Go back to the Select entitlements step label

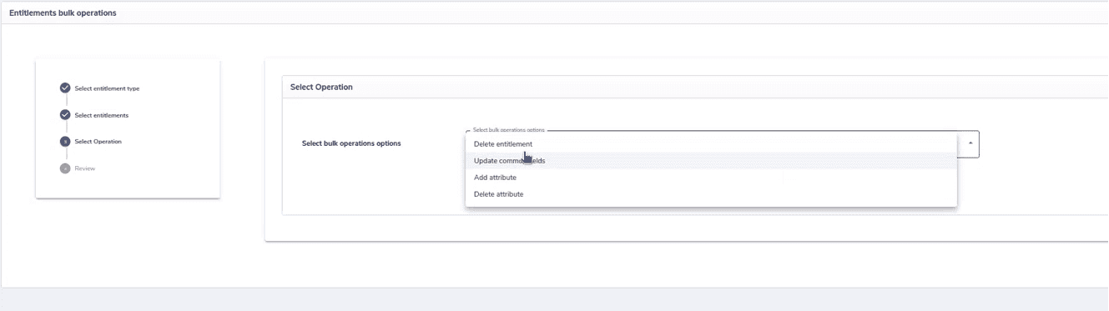[102, 115]
